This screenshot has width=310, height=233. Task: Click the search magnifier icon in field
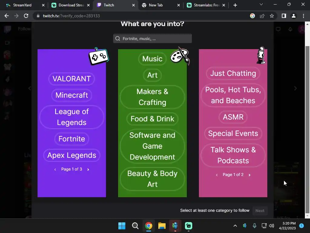118,39
